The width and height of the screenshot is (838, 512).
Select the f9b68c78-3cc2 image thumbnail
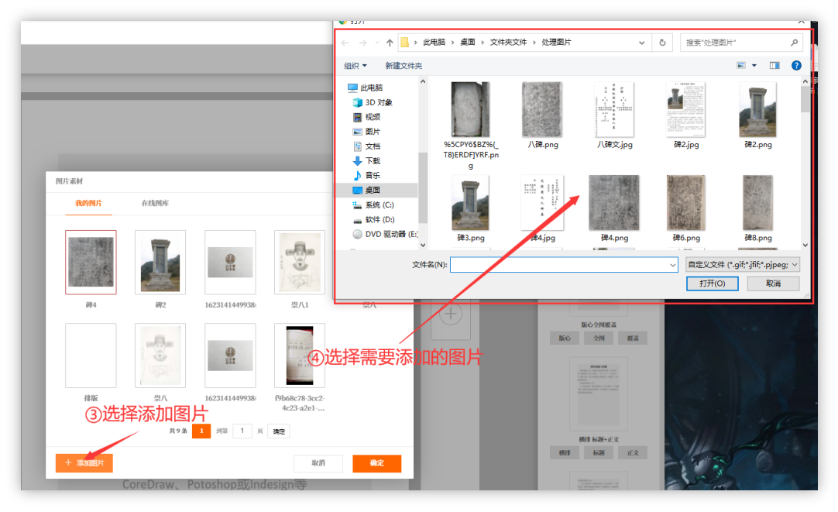(299, 356)
